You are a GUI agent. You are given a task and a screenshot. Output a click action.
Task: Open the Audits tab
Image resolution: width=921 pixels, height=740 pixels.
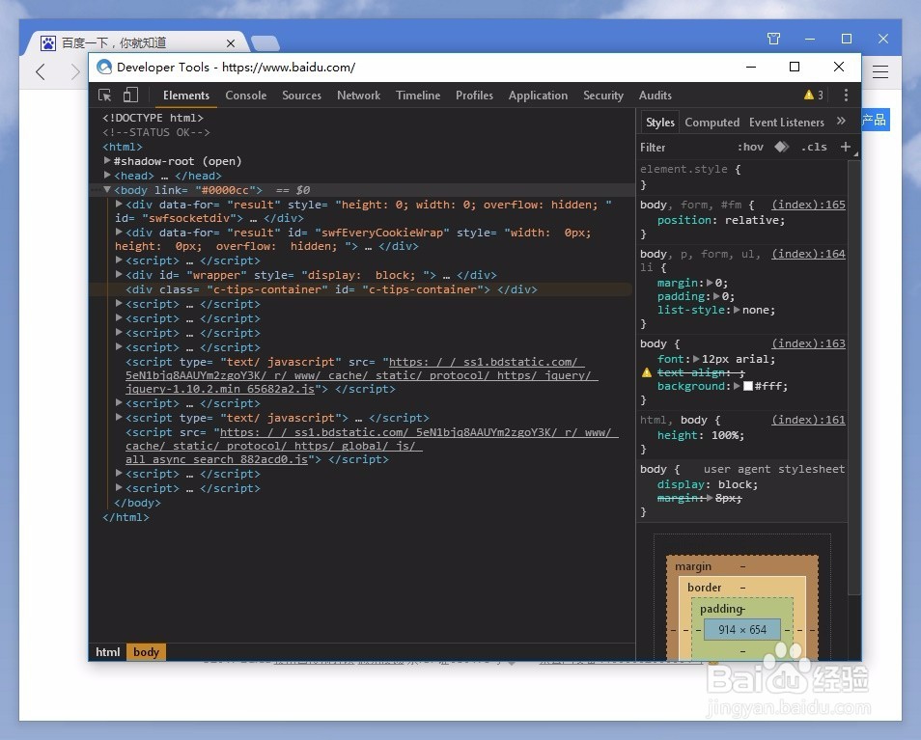pos(655,96)
